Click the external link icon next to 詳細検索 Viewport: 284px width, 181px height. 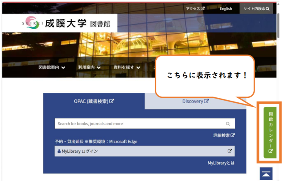[232, 135]
